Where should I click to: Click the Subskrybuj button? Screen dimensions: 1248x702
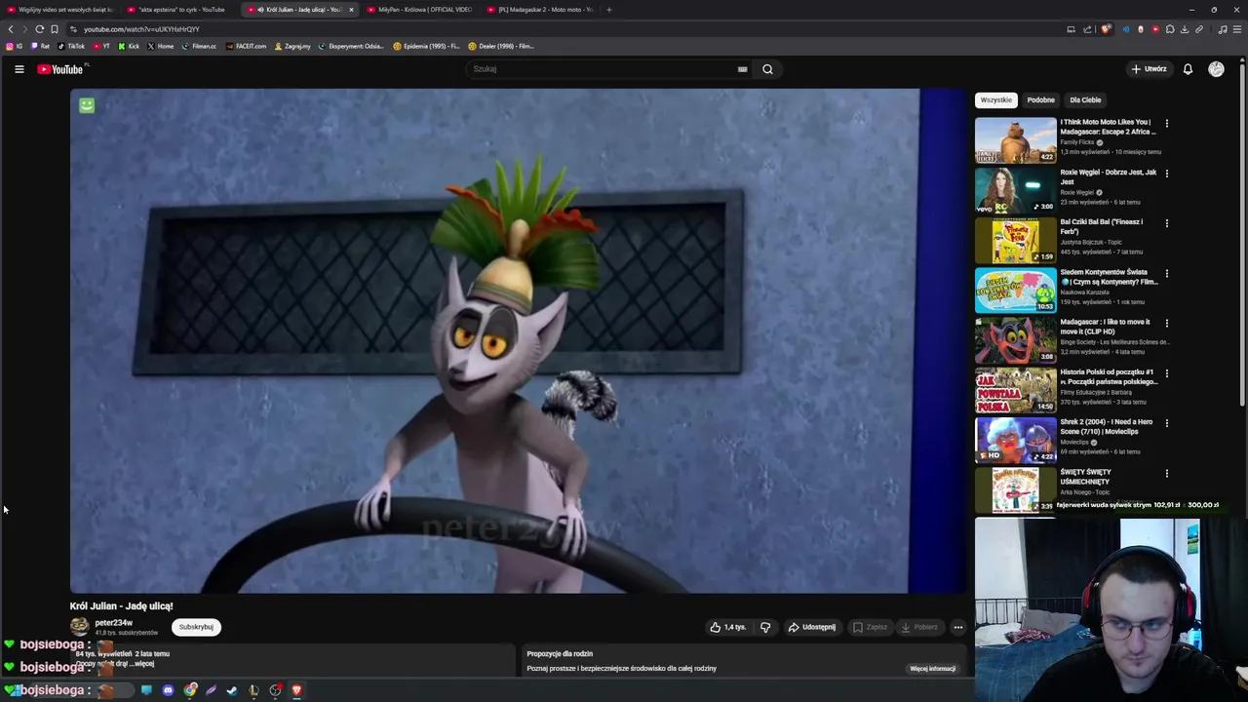[196, 627]
